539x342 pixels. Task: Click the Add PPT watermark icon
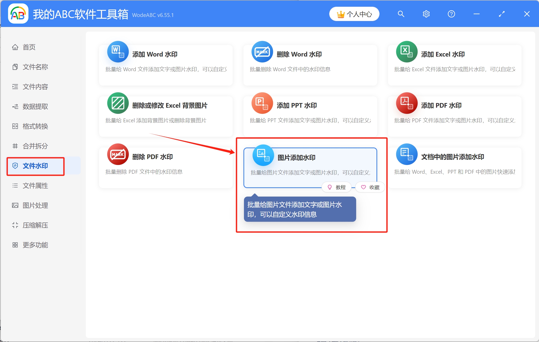click(262, 103)
